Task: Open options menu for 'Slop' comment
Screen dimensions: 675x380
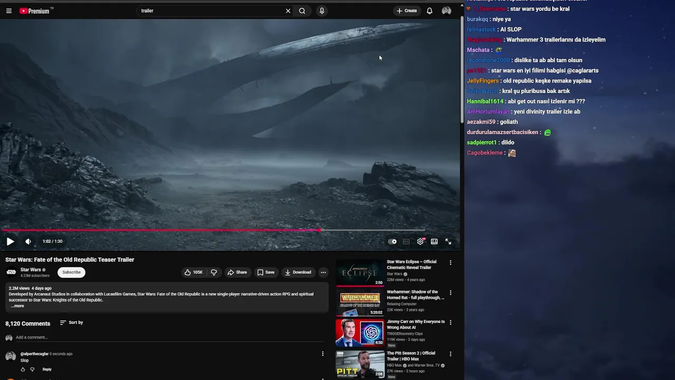Action: (x=323, y=354)
